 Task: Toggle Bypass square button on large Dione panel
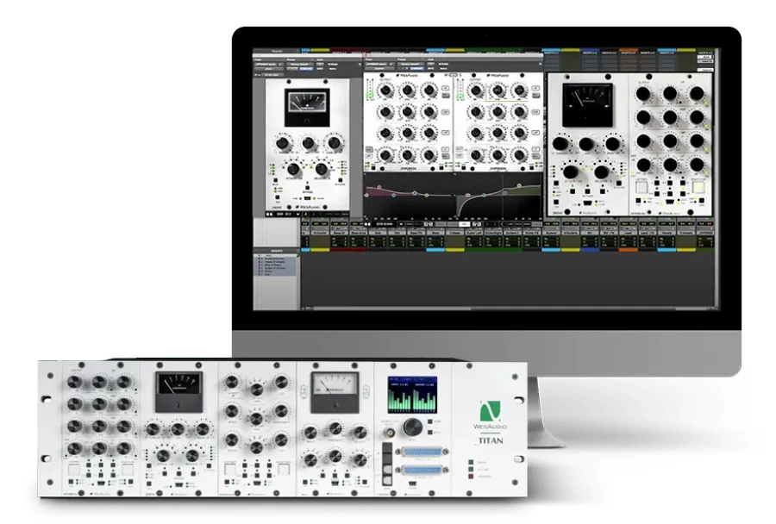[x=587, y=191]
